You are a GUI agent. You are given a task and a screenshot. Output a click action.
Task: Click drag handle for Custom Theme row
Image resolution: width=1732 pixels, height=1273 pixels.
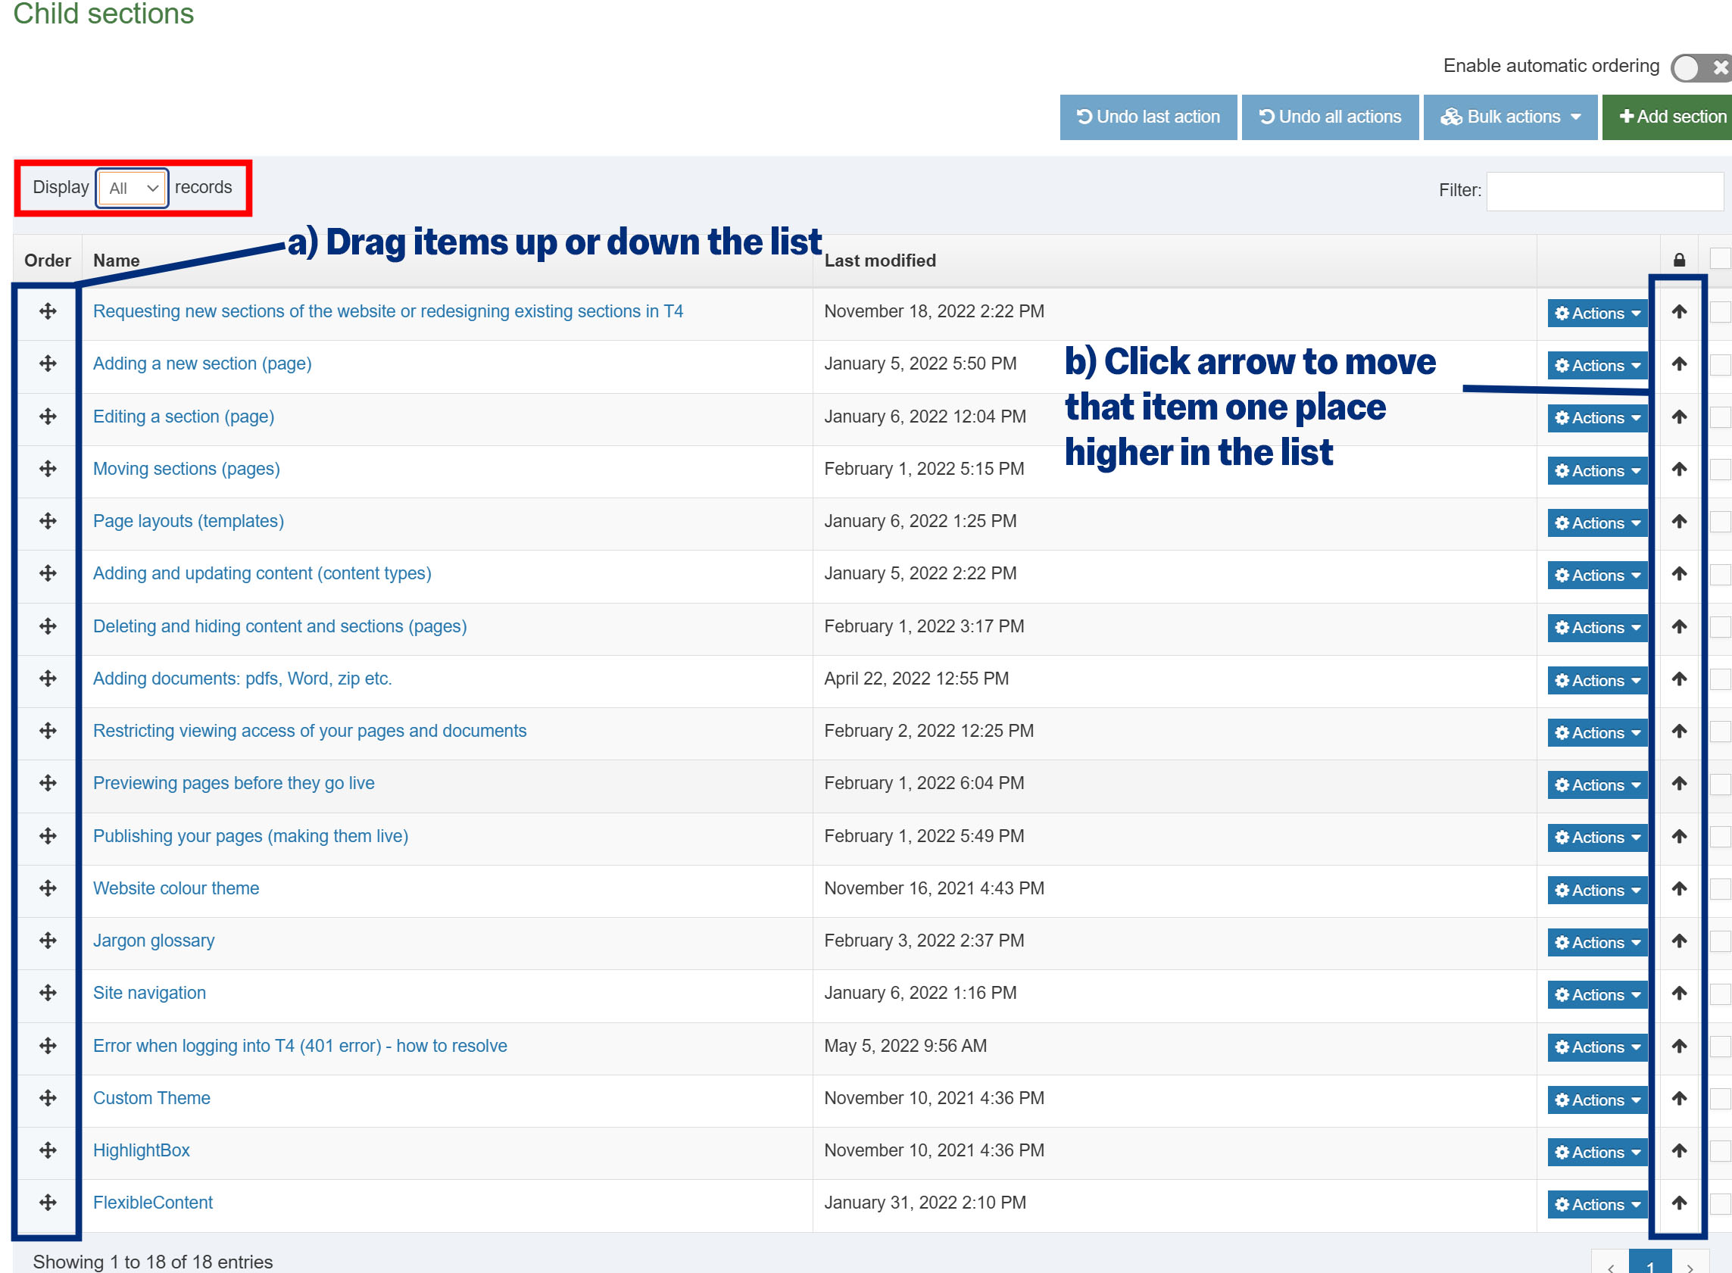48,1098
